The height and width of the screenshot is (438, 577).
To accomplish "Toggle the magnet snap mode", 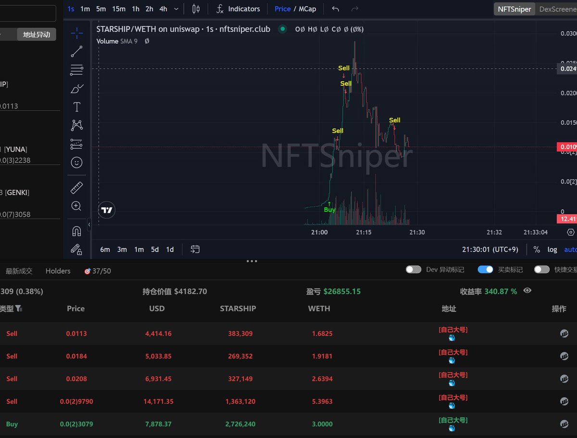I will tap(76, 231).
